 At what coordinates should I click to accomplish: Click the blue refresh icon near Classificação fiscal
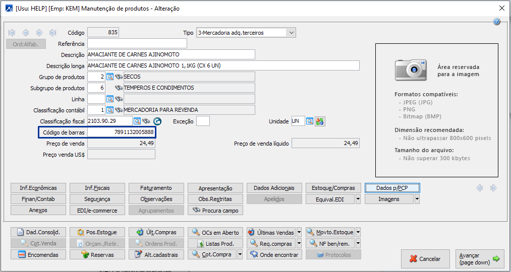click(x=157, y=121)
